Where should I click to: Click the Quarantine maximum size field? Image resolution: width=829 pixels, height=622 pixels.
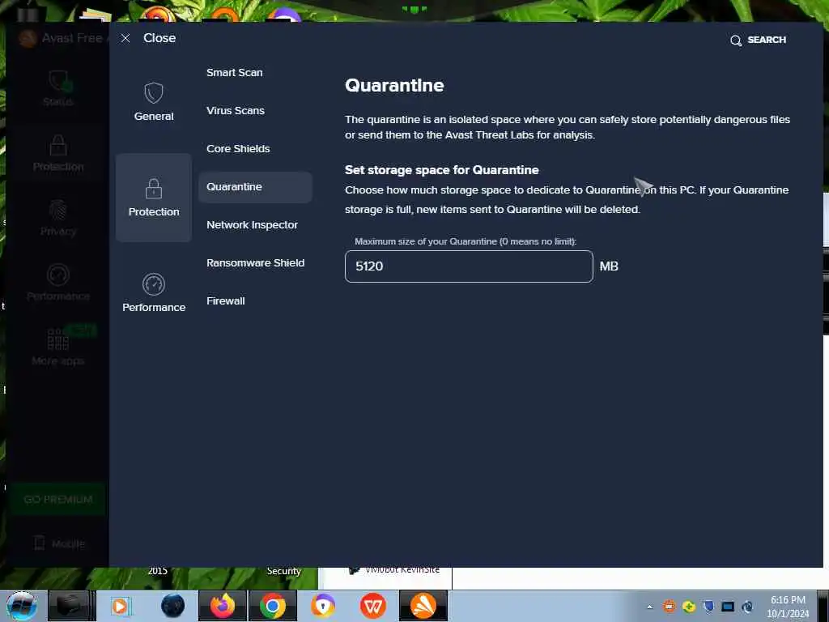tap(469, 266)
